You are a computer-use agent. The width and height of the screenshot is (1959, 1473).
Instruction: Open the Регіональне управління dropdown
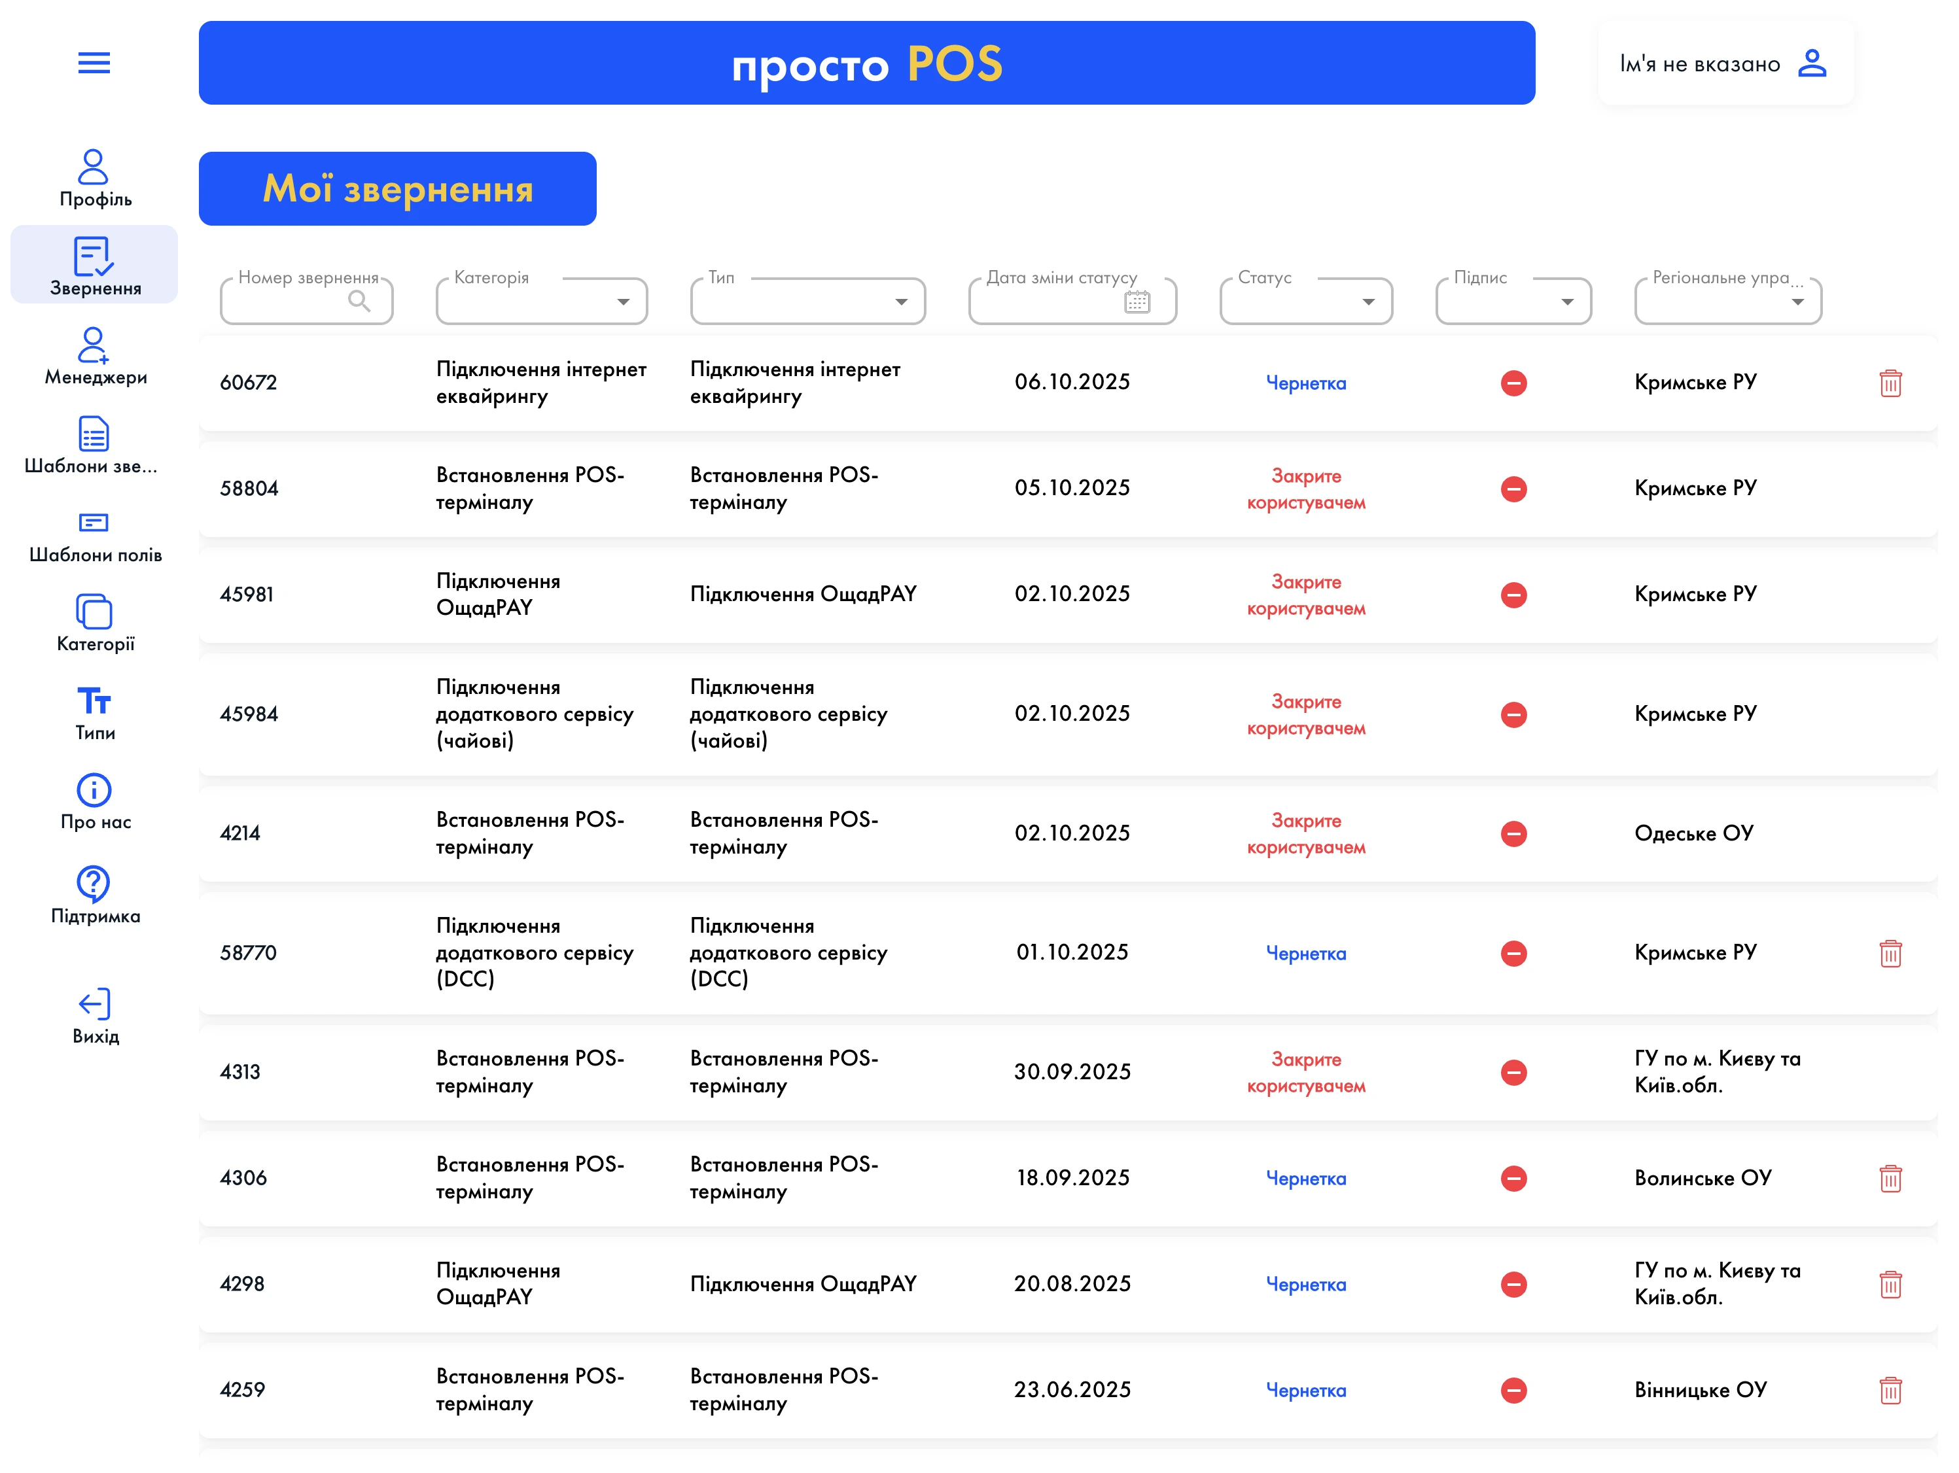click(1797, 302)
